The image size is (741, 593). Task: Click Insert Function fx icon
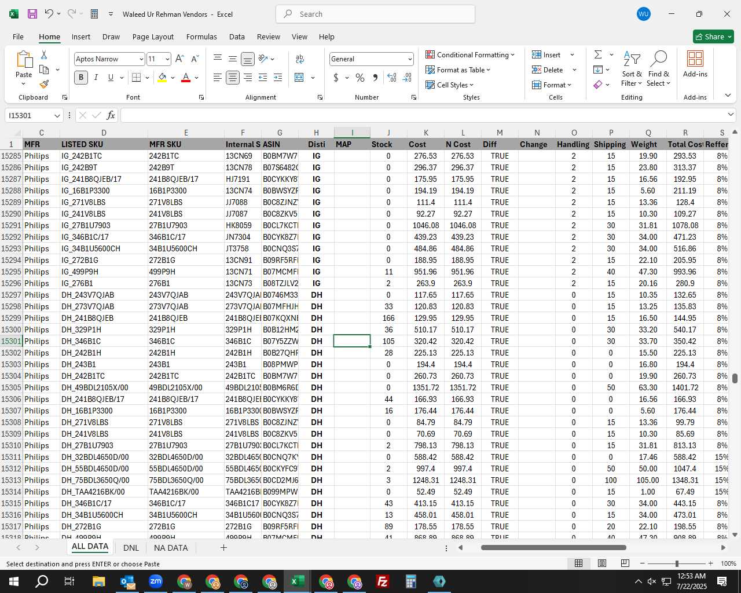click(x=111, y=115)
